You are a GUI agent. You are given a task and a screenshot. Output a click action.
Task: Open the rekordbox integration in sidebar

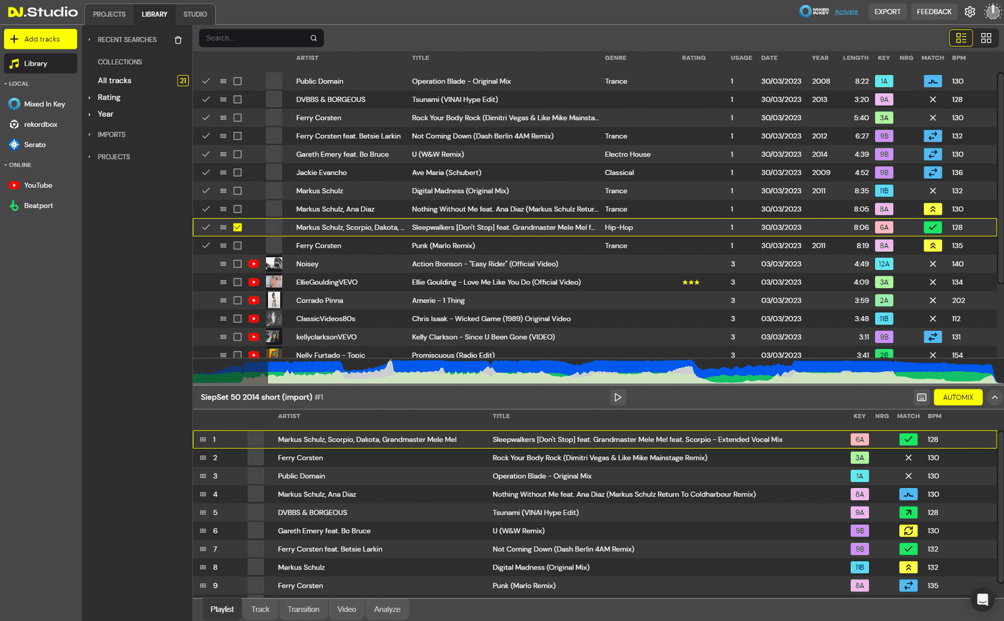41,124
